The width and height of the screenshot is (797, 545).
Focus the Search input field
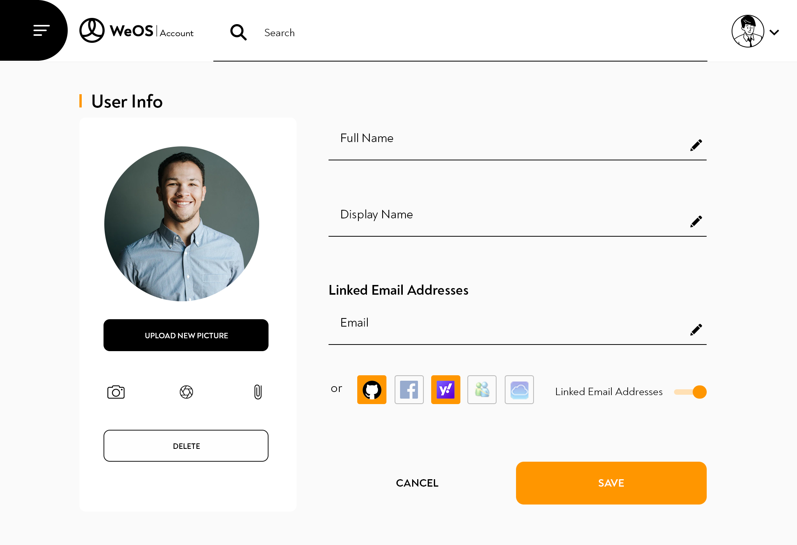pos(459,33)
